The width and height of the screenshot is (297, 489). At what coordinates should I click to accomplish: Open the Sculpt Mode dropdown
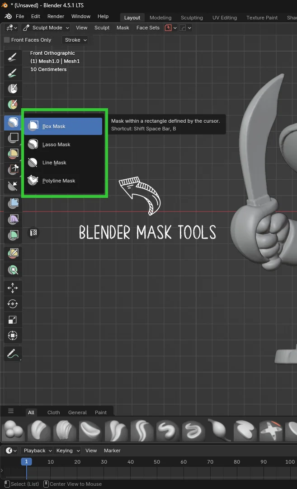(46, 28)
